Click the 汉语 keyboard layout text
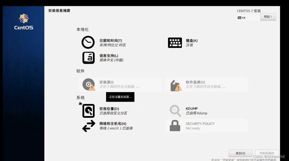Screen dimensions: 289x161 pyautogui.click(x=189, y=45)
